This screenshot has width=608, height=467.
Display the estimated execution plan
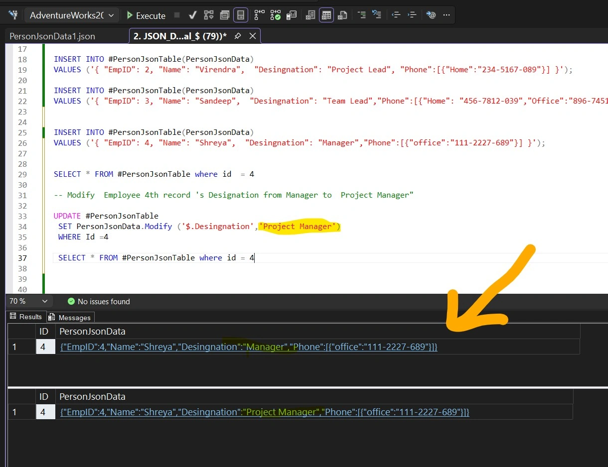[x=209, y=15]
